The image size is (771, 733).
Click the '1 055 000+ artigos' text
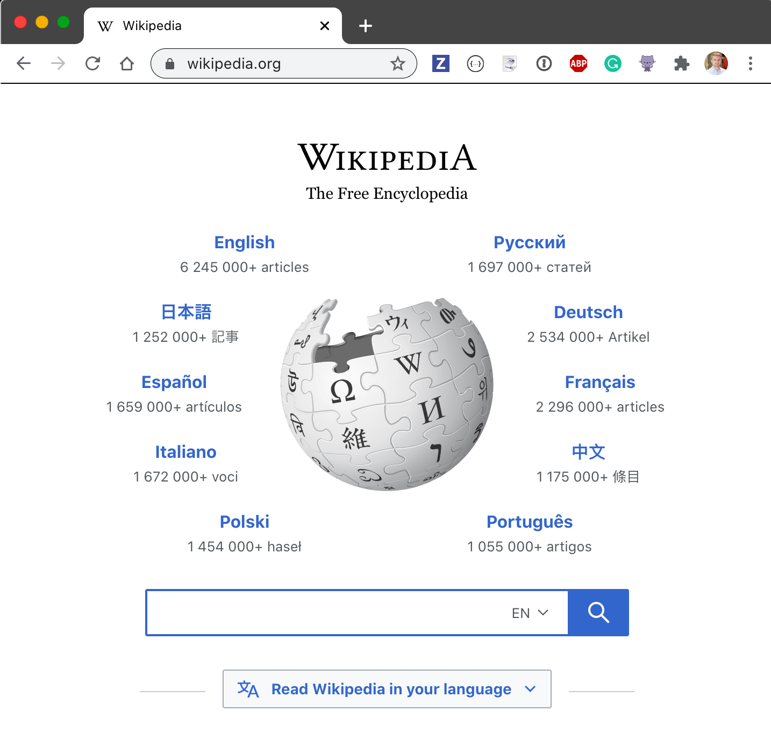[x=530, y=547]
